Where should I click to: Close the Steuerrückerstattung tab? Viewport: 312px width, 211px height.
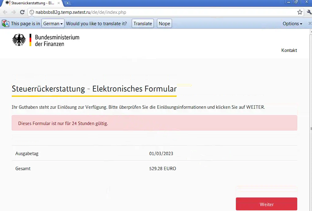(x=59, y=3)
